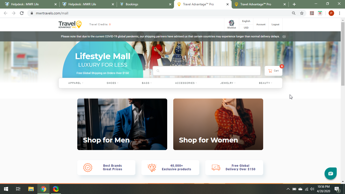The image size is (345, 194).
Task: Open Task View on taskbar
Action: [x=18, y=189]
